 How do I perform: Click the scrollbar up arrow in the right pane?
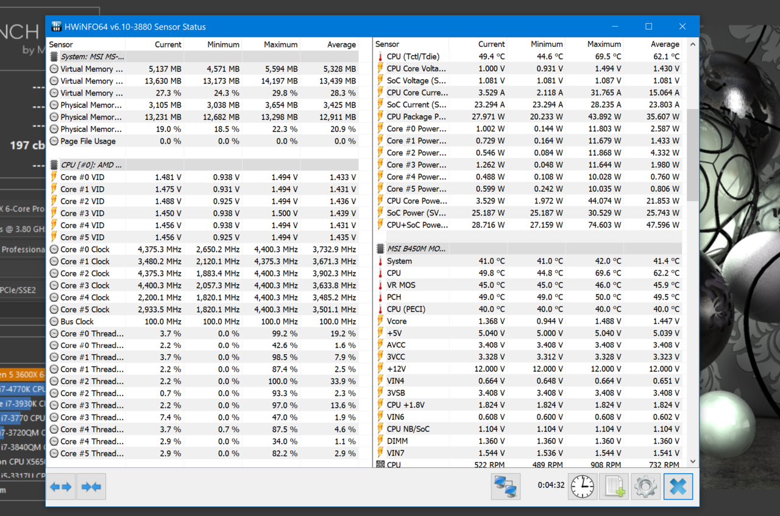coord(693,44)
